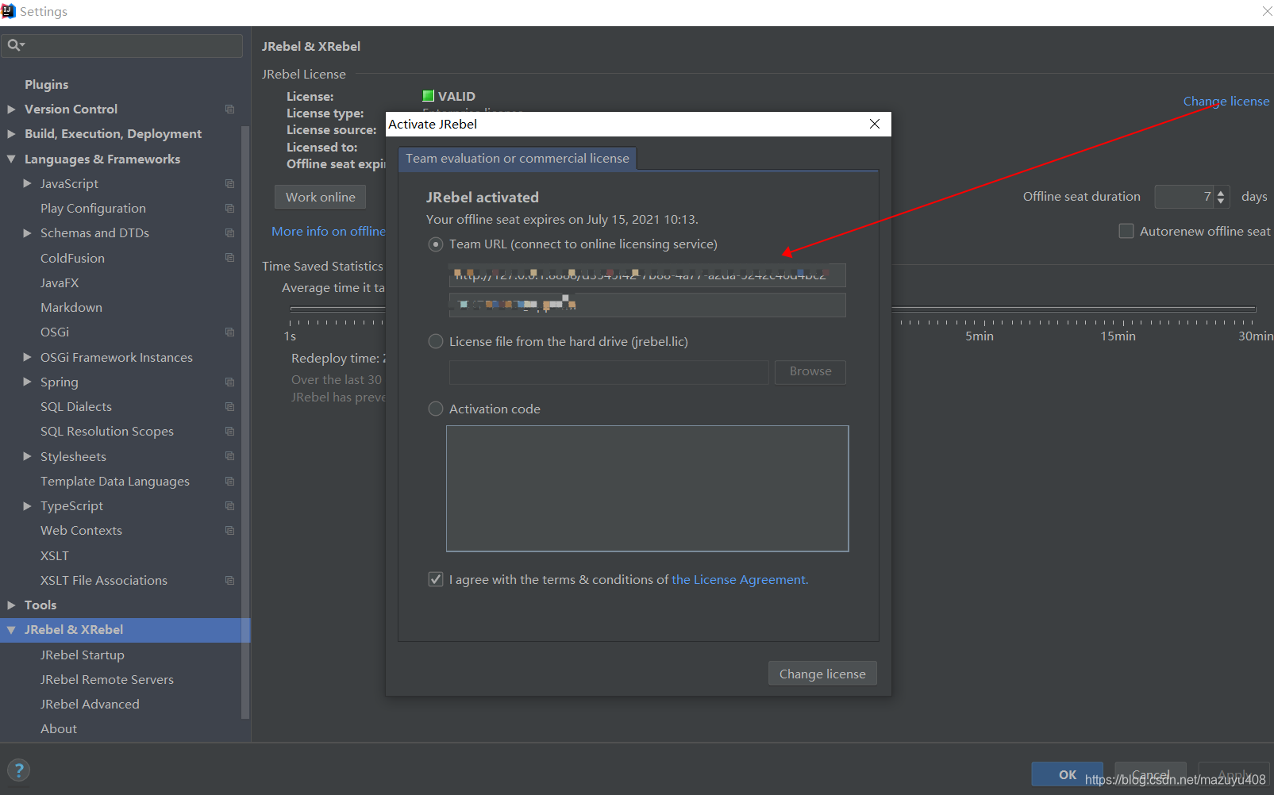
Task: Expand OSGi Framework Instances node
Action: click(27, 357)
